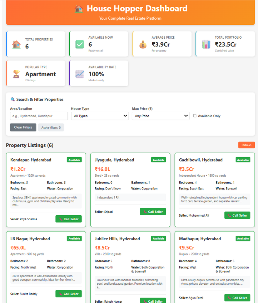The image size is (258, 303).
Task: Call Seller for the Madhapur duplex
Action: (237, 298)
